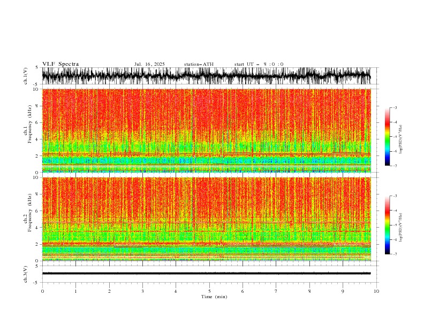Viewport: 424px width, 327px height.
Task: Click the "ch.3(V)" axis label
Action: pos(26,274)
